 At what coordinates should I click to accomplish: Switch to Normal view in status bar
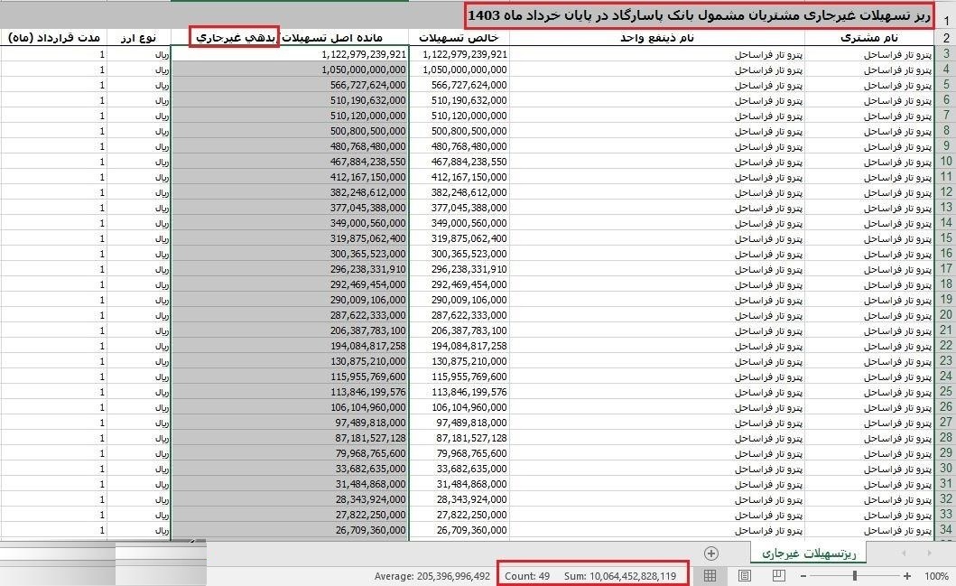[x=708, y=575]
